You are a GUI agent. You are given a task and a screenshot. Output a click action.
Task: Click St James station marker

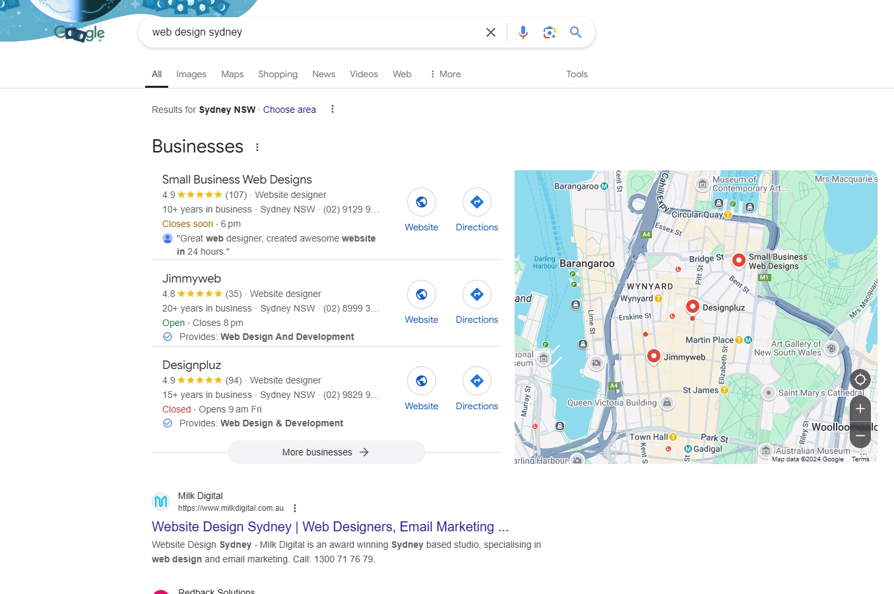point(724,390)
